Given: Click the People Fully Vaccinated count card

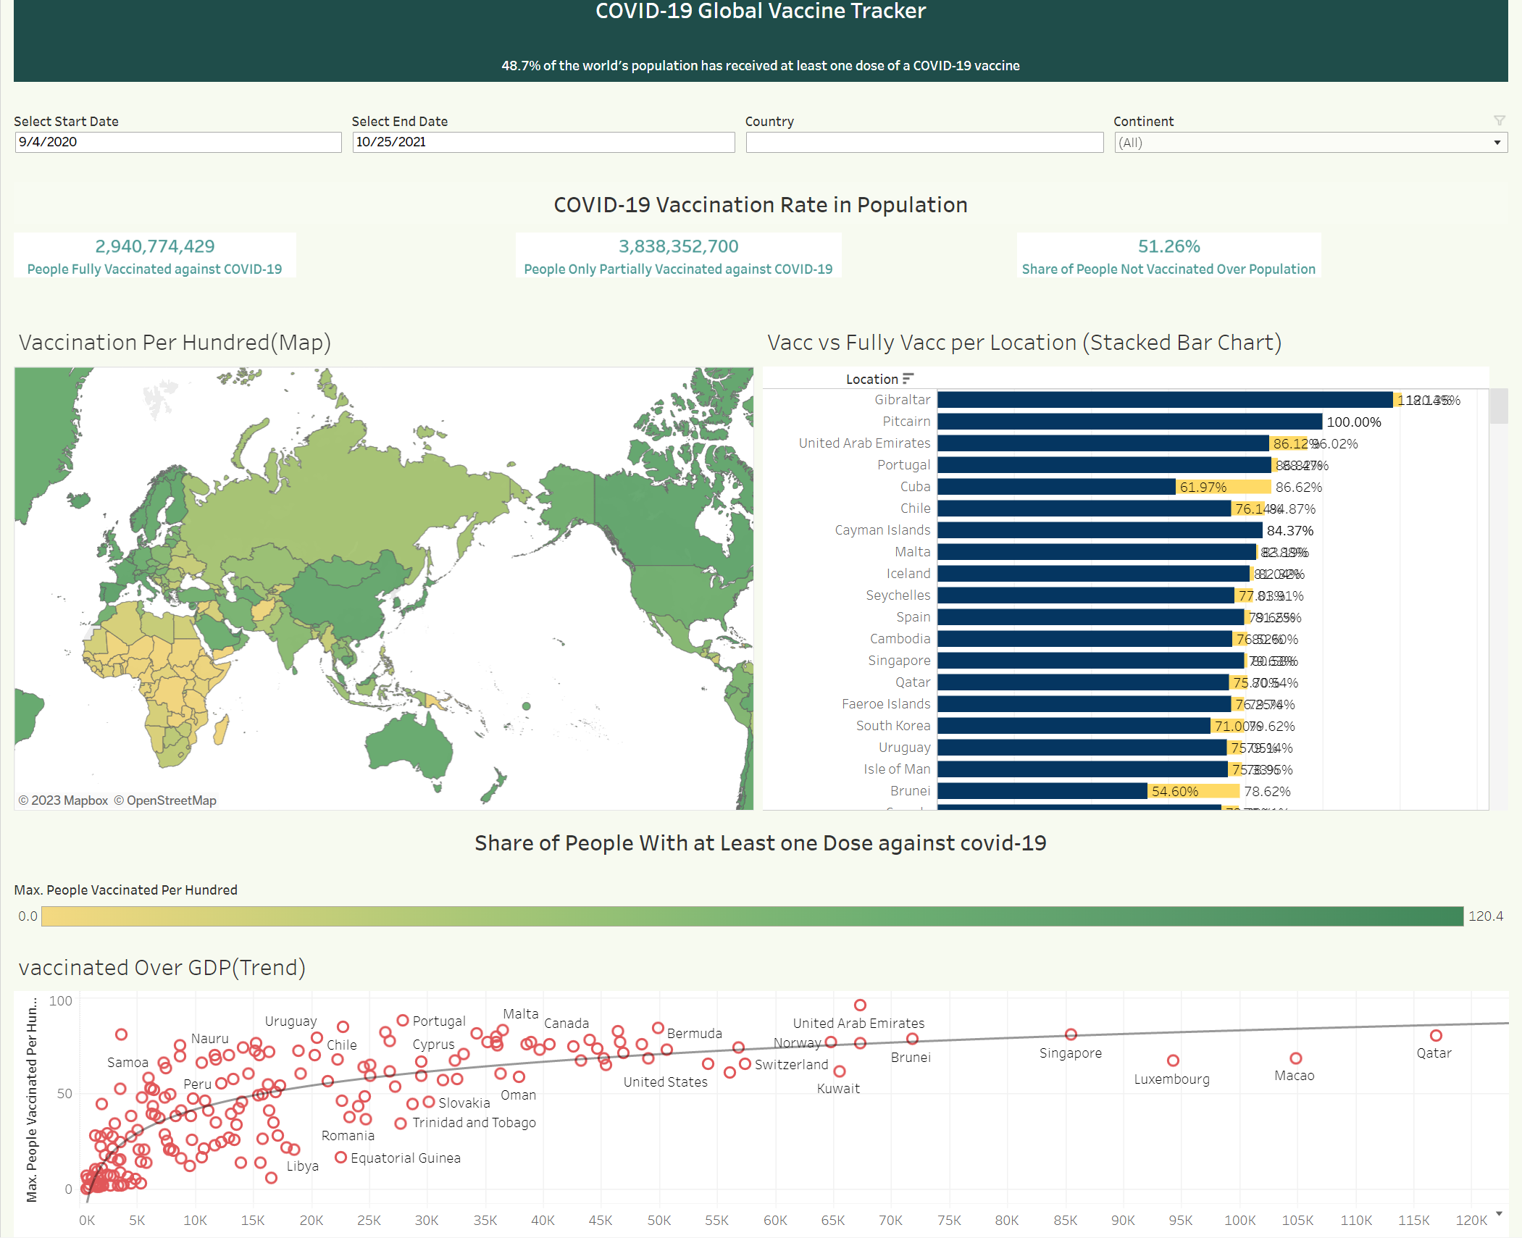Looking at the screenshot, I should [x=155, y=255].
